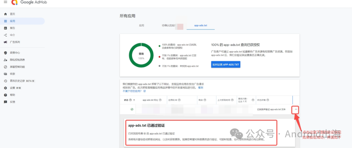This screenshot has width=352, height=148.
Task: Click help icon beside 查询次数 header
Action: pyautogui.click(x=253, y=100)
